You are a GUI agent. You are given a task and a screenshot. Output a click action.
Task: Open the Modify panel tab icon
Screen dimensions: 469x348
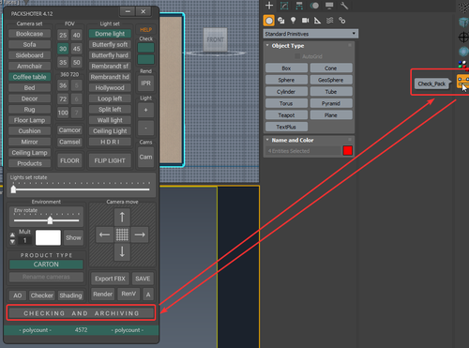point(284,6)
